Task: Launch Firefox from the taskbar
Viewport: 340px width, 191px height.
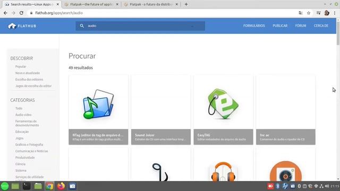Action: point(61,186)
